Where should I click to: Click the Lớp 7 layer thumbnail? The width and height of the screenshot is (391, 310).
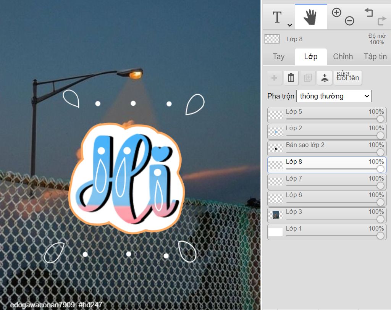276,182
